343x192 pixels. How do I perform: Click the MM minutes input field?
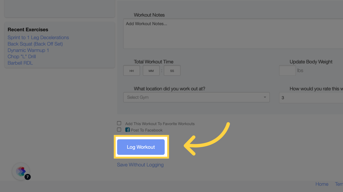tap(151, 70)
